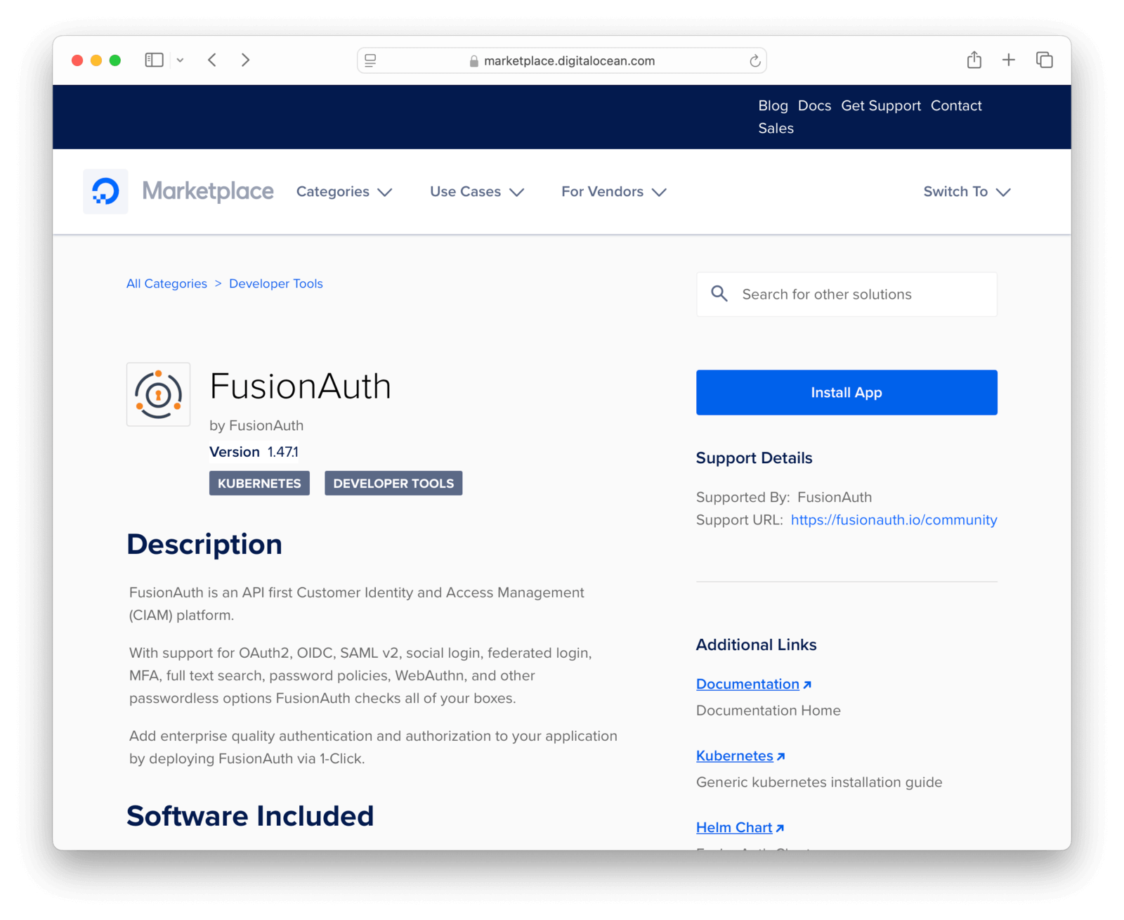The height and width of the screenshot is (920, 1124).
Task: Open the FusionAuth community support URL
Action: pos(894,520)
